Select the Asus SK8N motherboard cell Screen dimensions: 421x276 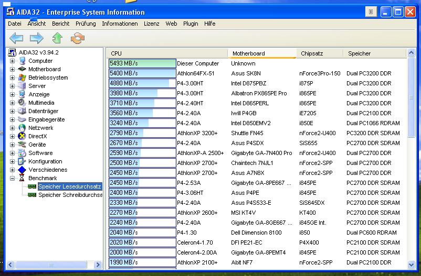click(x=246, y=73)
